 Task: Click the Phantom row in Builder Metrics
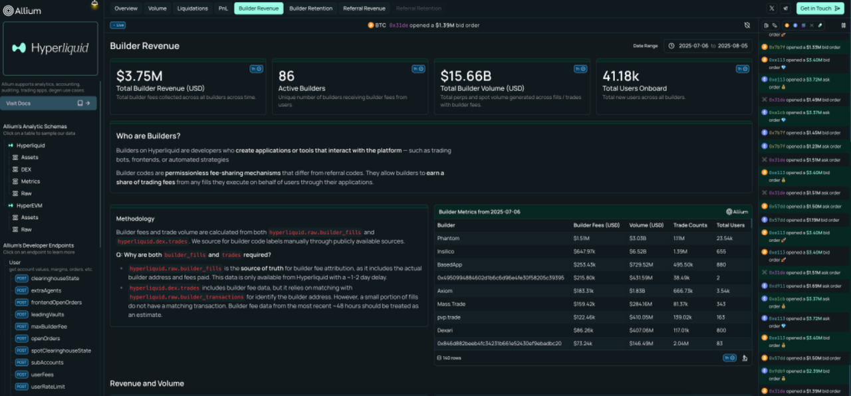click(592, 238)
